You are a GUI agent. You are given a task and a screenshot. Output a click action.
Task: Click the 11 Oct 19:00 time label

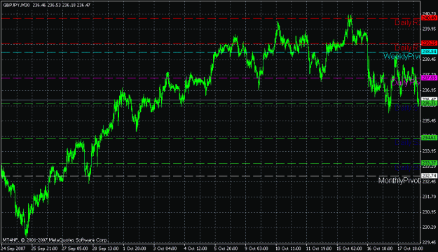pos(319,248)
